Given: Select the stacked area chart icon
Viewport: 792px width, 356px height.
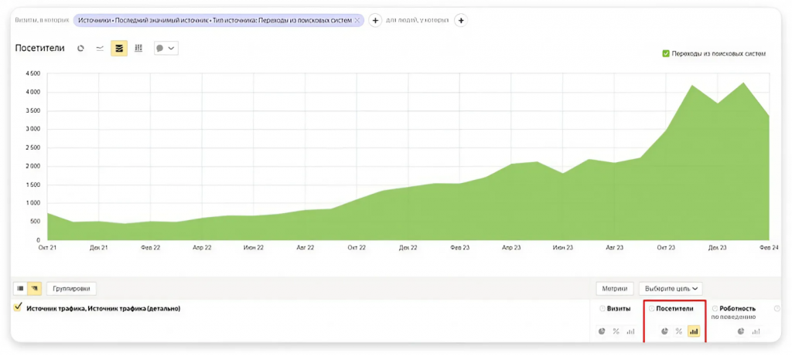Looking at the screenshot, I should pos(119,49).
